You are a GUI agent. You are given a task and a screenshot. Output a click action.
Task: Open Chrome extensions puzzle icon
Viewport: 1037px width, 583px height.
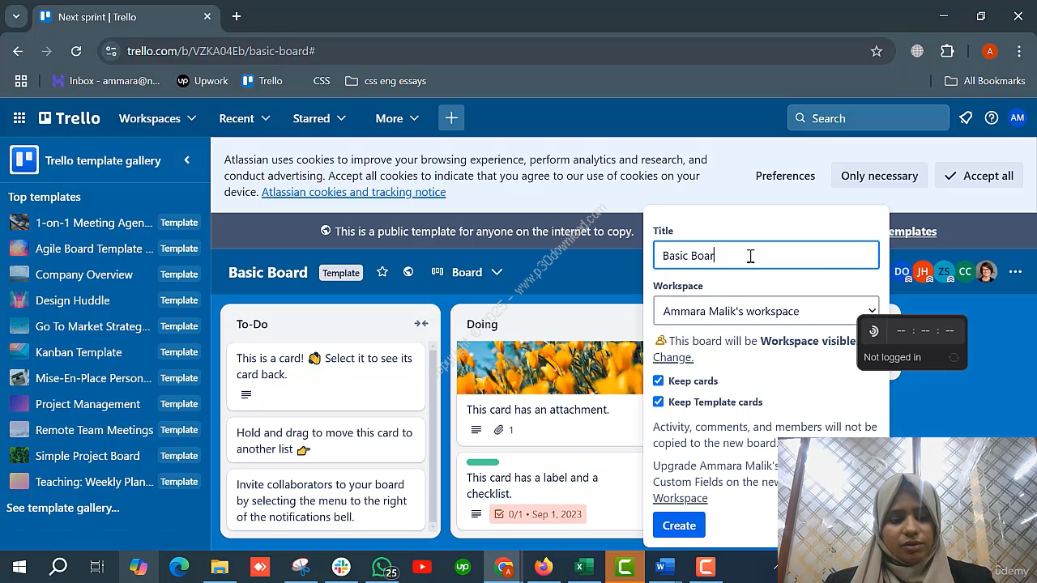point(947,51)
